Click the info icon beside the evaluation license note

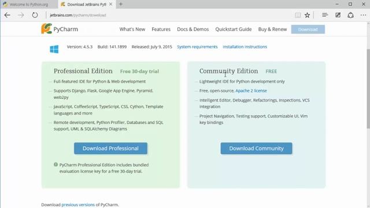[x=55, y=165]
